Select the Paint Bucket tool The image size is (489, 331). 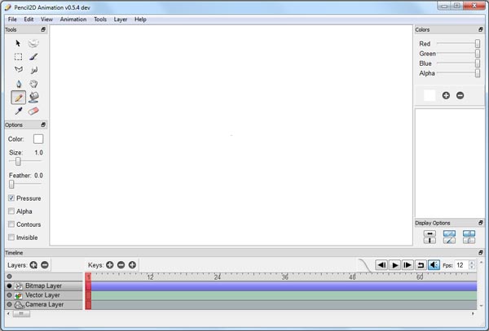[x=33, y=98]
